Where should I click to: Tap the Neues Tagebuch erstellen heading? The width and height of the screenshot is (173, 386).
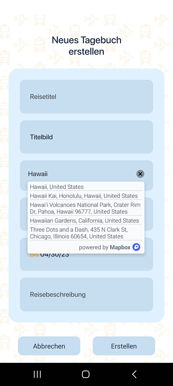click(x=86, y=46)
